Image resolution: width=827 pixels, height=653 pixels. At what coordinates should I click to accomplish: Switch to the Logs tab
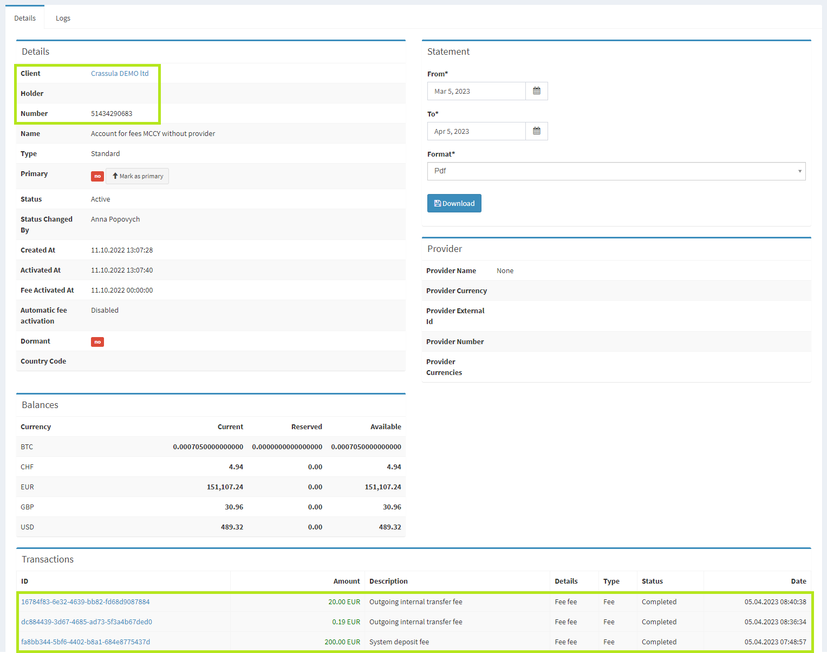63,18
